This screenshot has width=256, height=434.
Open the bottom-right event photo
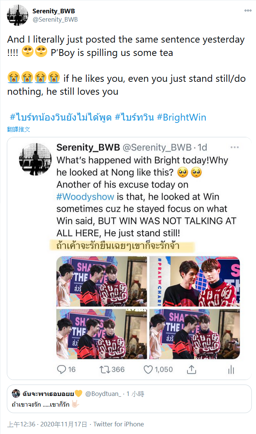pyautogui.click(x=195, y=334)
